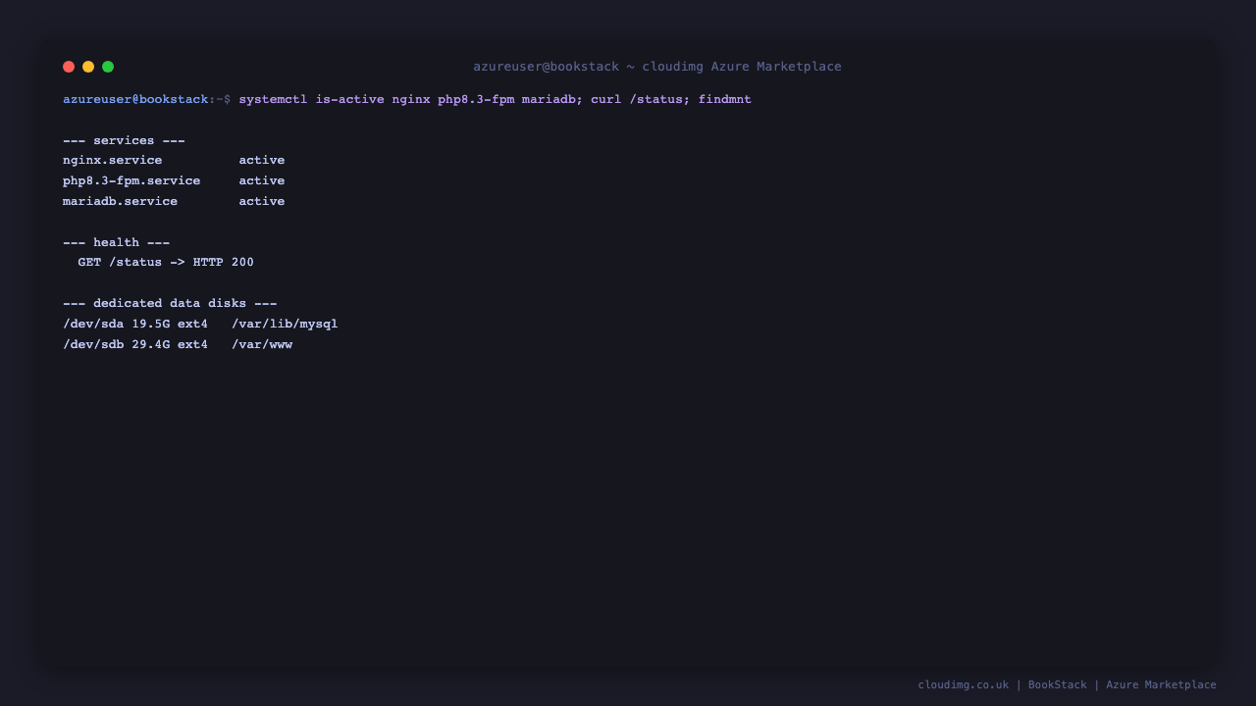Click 'active' status beside nginx.service

point(262,161)
